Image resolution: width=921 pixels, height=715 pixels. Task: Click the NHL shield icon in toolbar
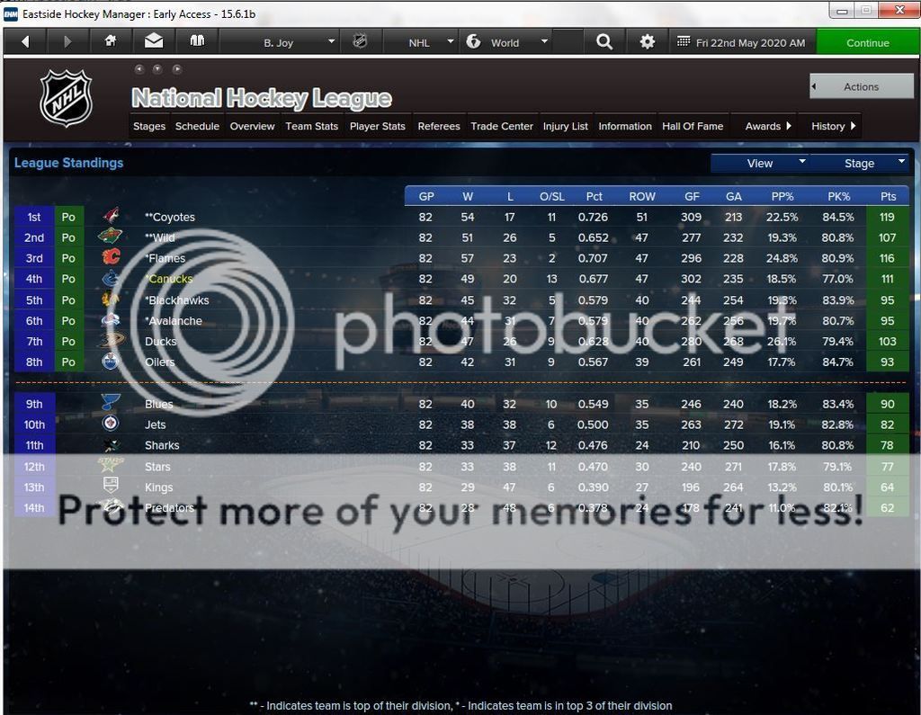point(360,41)
